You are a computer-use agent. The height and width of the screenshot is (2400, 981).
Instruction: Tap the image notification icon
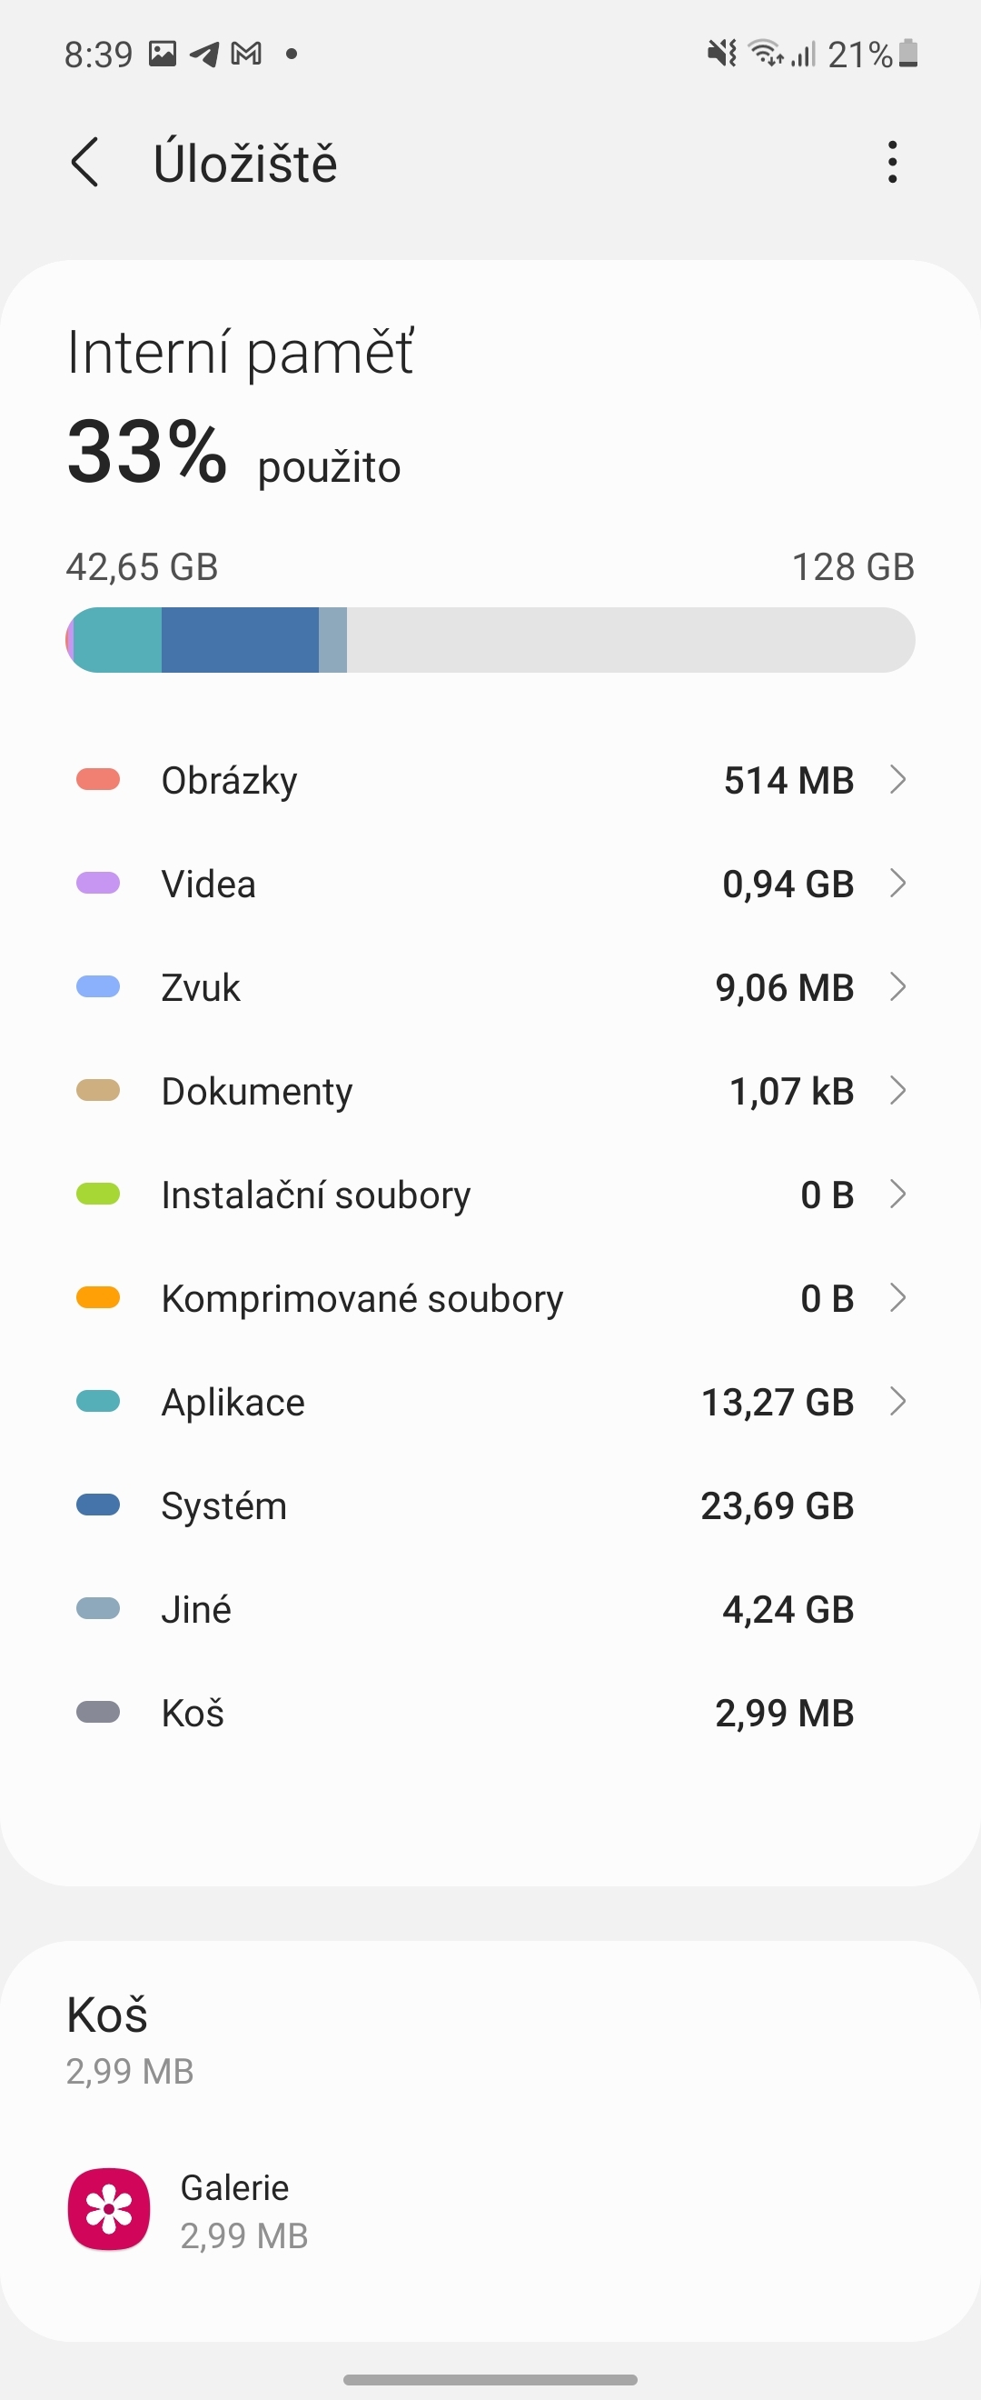[x=163, y=54]
